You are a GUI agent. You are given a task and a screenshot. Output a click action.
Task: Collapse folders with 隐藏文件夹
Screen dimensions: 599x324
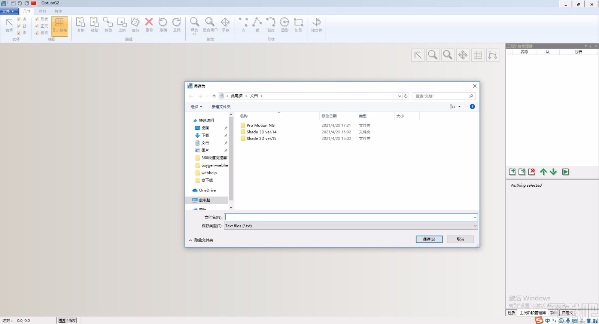201,240
